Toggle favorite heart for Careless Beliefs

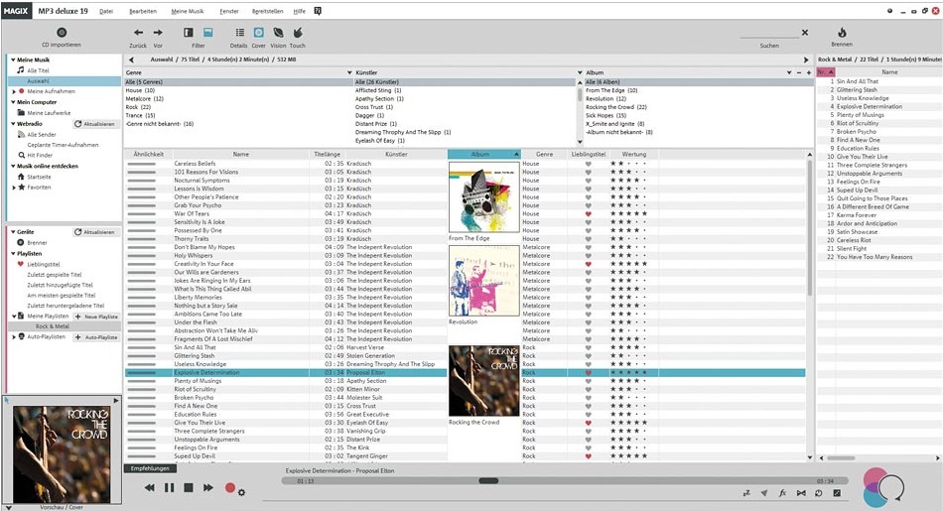(x=589, y=164)
